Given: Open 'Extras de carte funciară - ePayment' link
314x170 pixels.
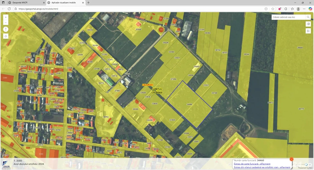Looking at the screenshot, I should (x=252, y=164).
